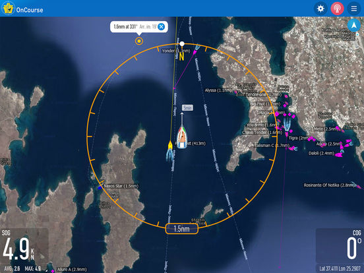Image resolution: width=364 pixels, height=273 pixels.
Task: Select the Daloli vessel marker
Action: pyautogui.click(x=338, y=154)
